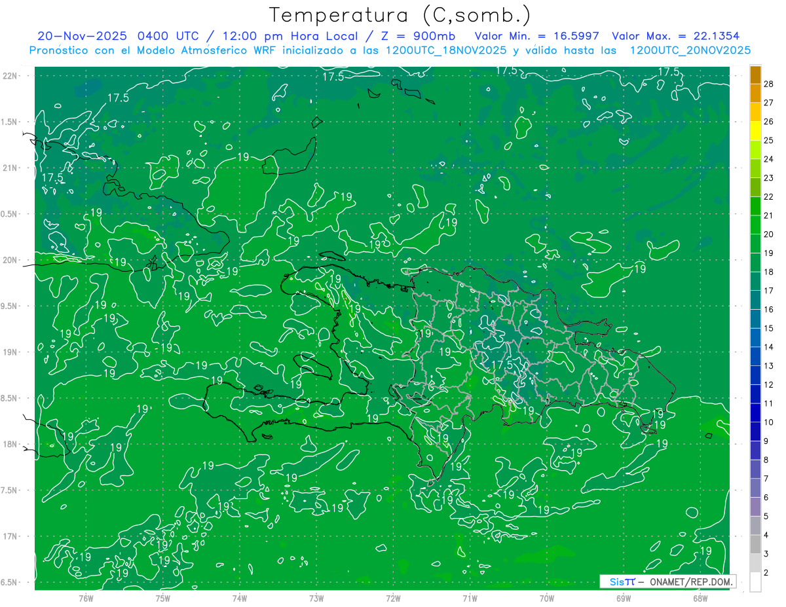This screenshot has height=607, width=786.
Task: Click the colorbar scale label '13'
Action: tap(769, 365)
